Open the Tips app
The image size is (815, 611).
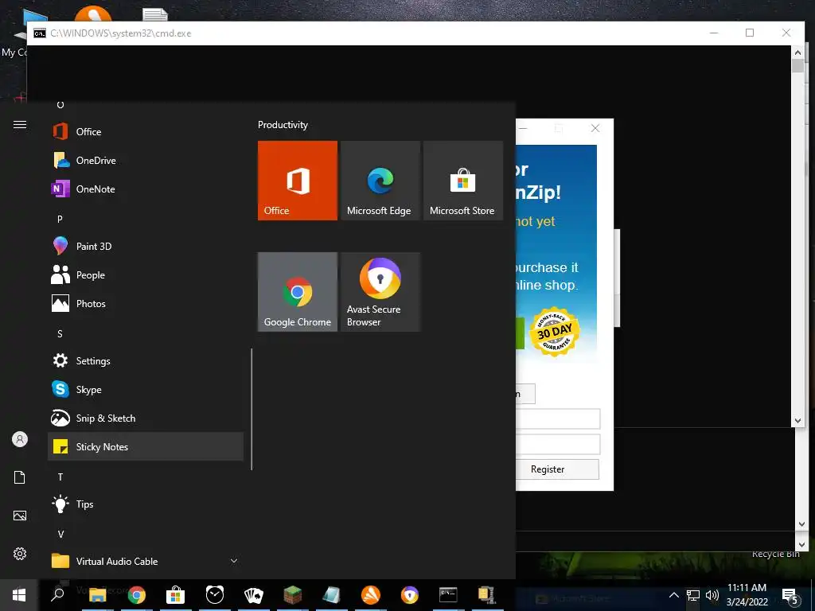click(146, 504)
